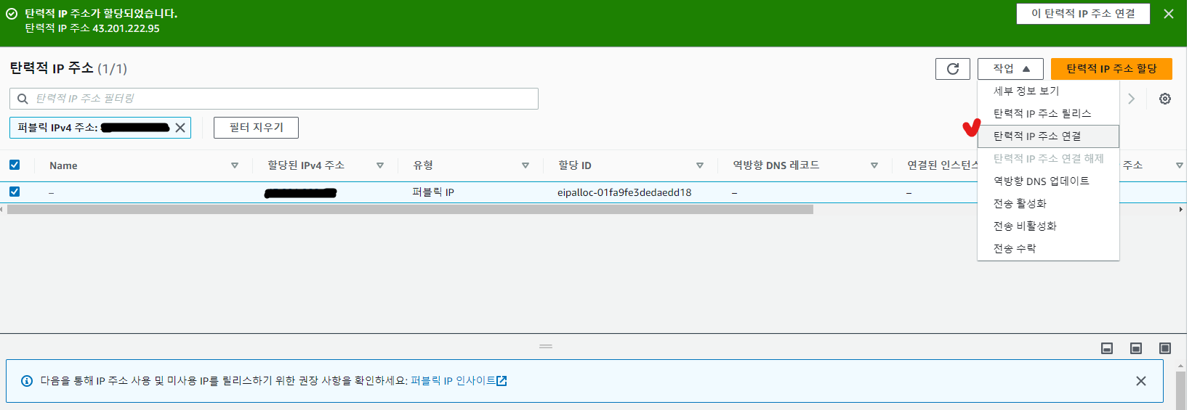Remove the public IPv4 address filter chip

(x=180, y=128)
